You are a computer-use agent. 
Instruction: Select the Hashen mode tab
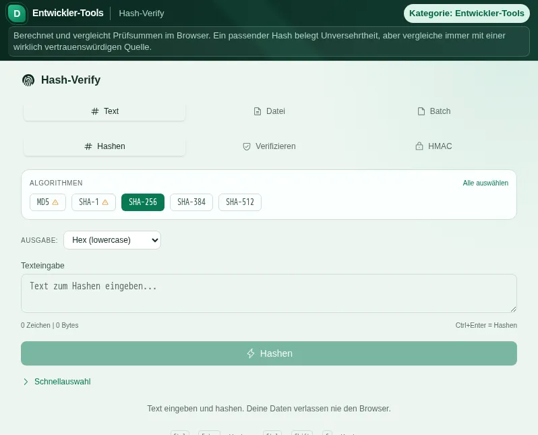point(104,146)
